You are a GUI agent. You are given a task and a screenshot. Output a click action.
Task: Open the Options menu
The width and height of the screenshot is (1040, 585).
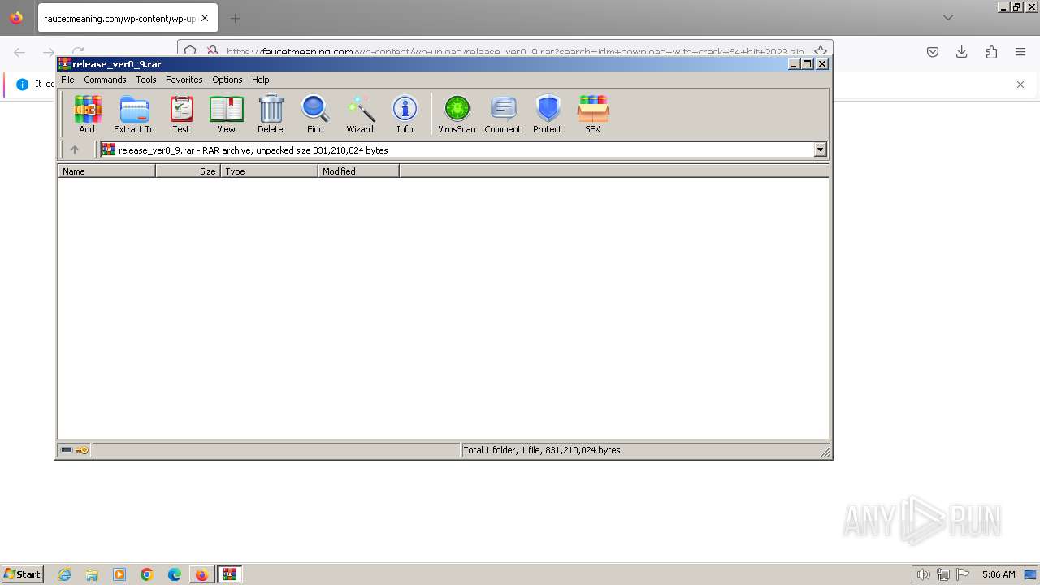click(x=227, y=80)
